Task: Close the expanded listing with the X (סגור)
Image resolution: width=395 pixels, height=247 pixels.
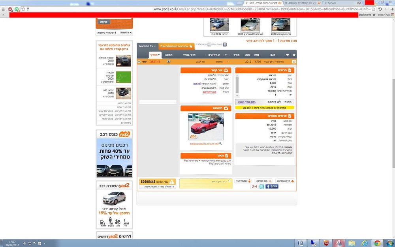Action: coord(139,62)
